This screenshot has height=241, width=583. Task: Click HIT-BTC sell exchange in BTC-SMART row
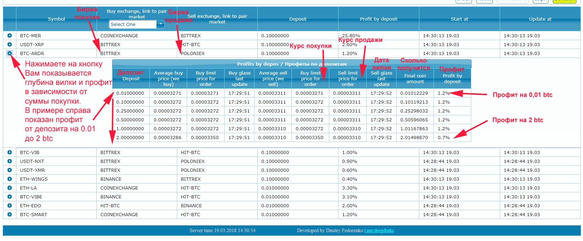pos(190,214)
